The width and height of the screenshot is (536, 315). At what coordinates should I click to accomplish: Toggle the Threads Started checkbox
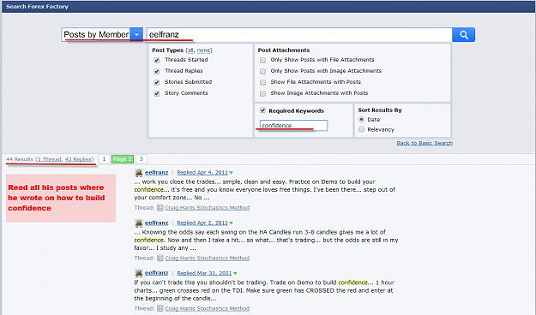[x=157, y=60]
